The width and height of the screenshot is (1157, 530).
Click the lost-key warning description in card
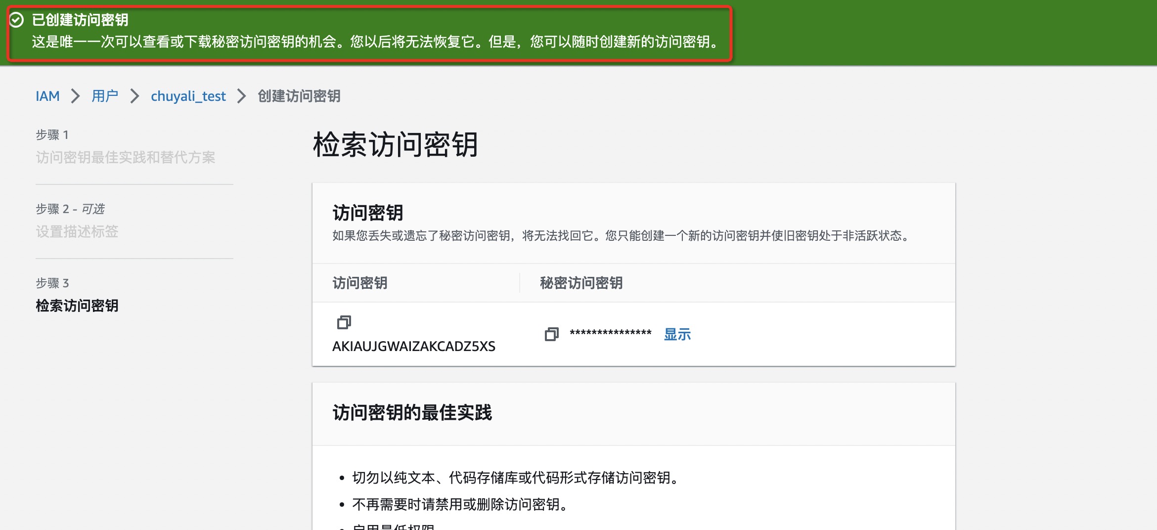coord(623,235)
